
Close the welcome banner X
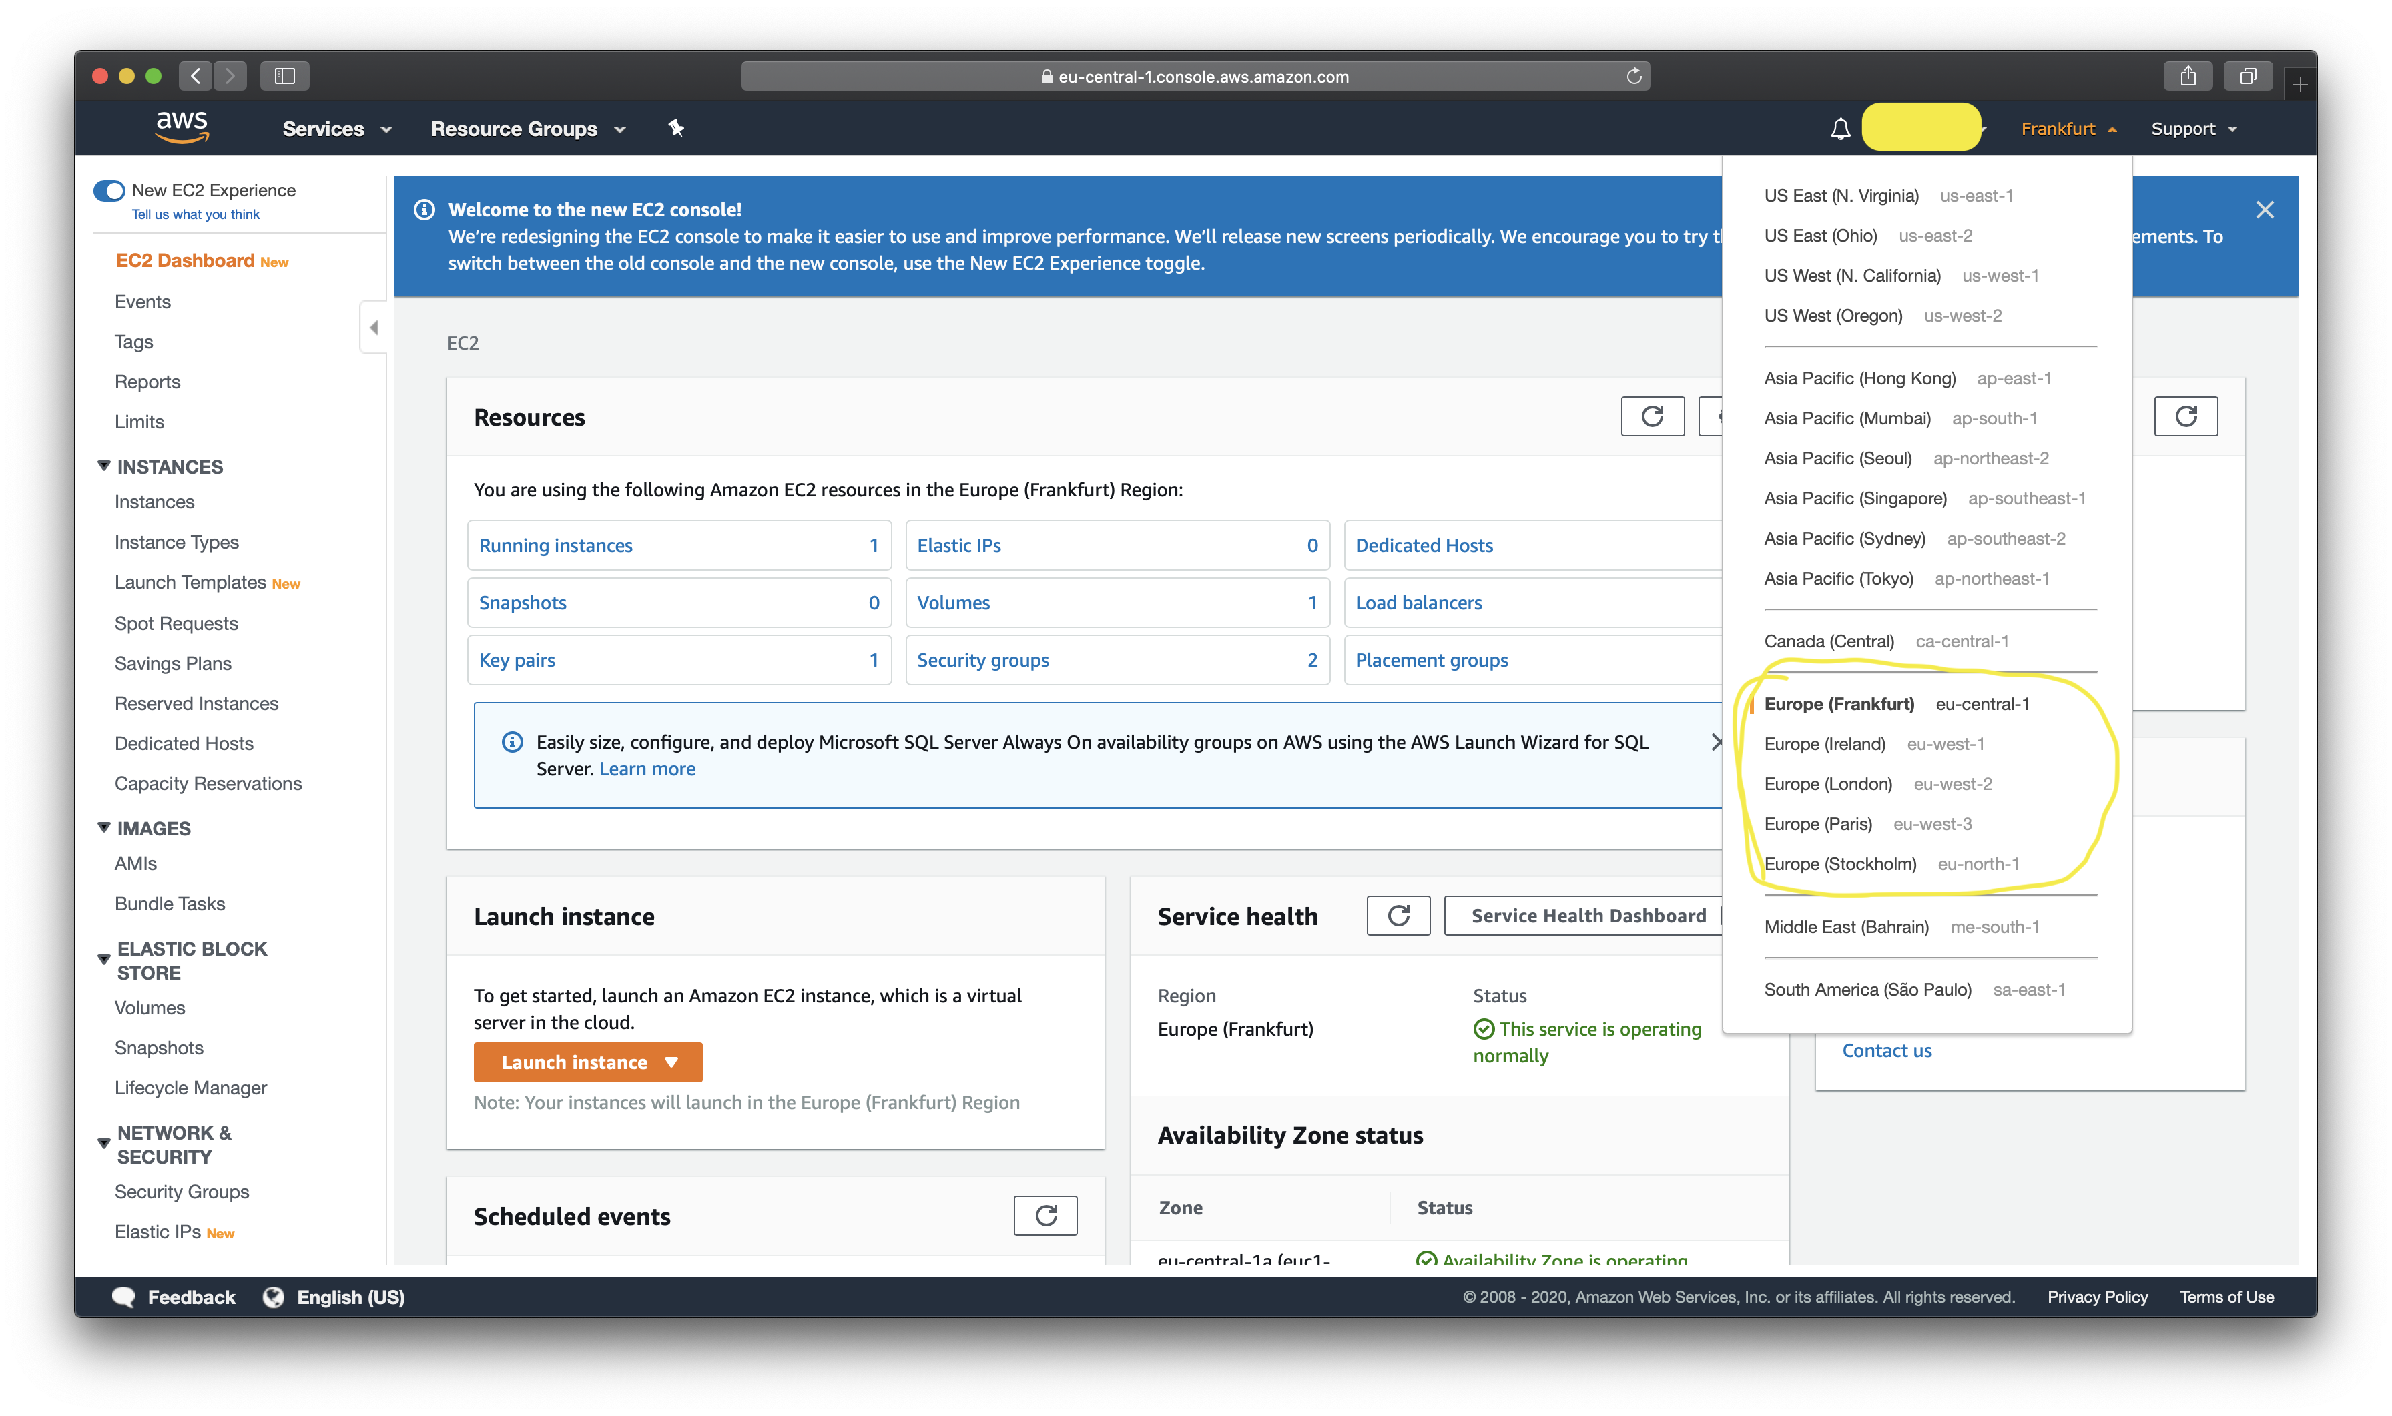pyautogui.click(x=2264, y=210)
